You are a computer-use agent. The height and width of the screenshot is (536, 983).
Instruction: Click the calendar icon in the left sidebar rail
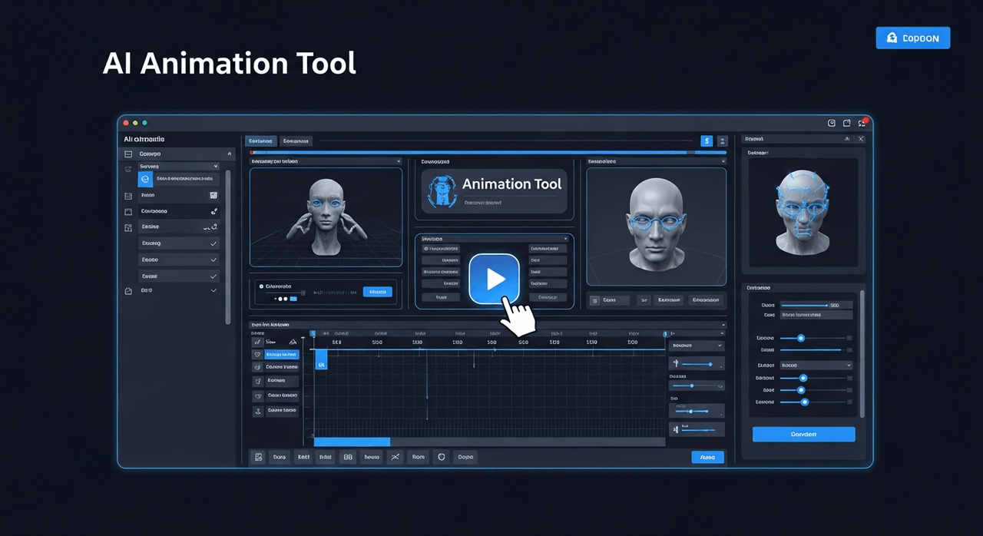(127, 195)
